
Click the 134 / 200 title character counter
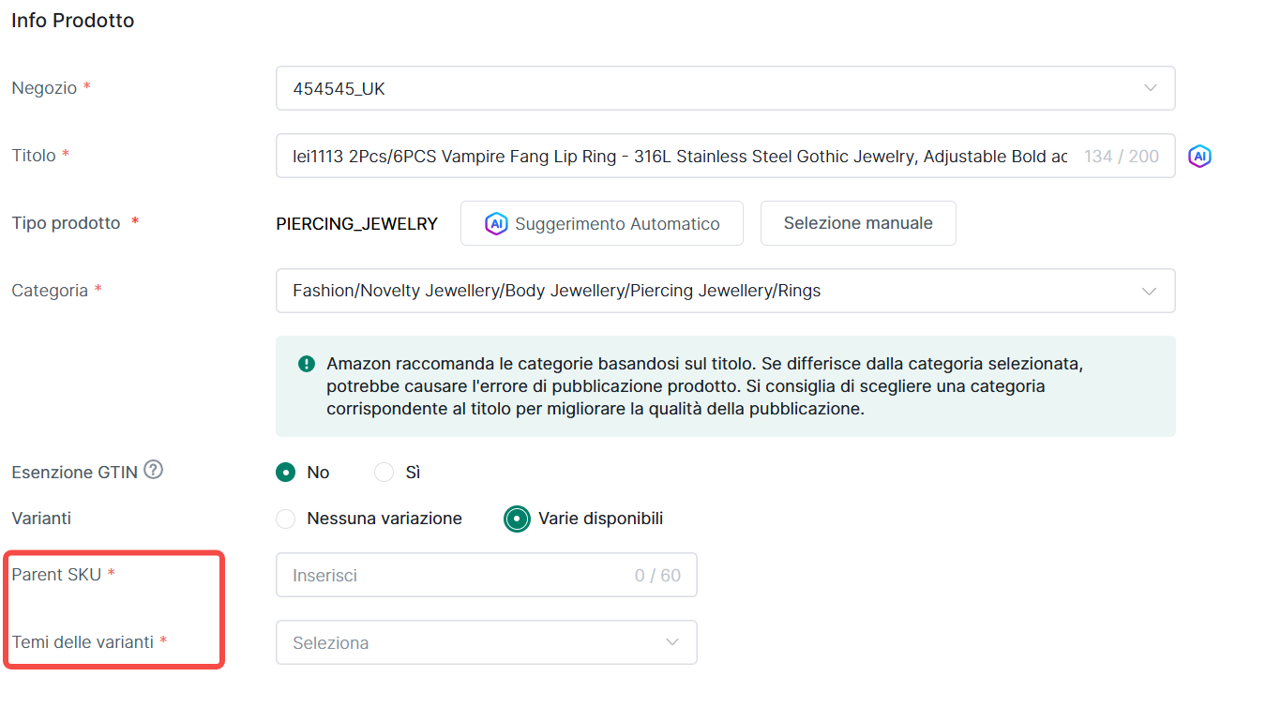[x=1122, y=157]
